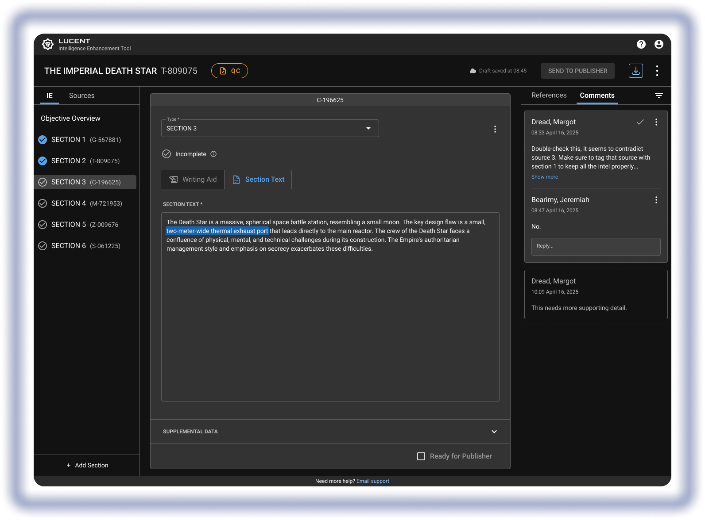This screenshot has height=520, width=705.
Task: Click the Email support link
Action: point(373,481)
